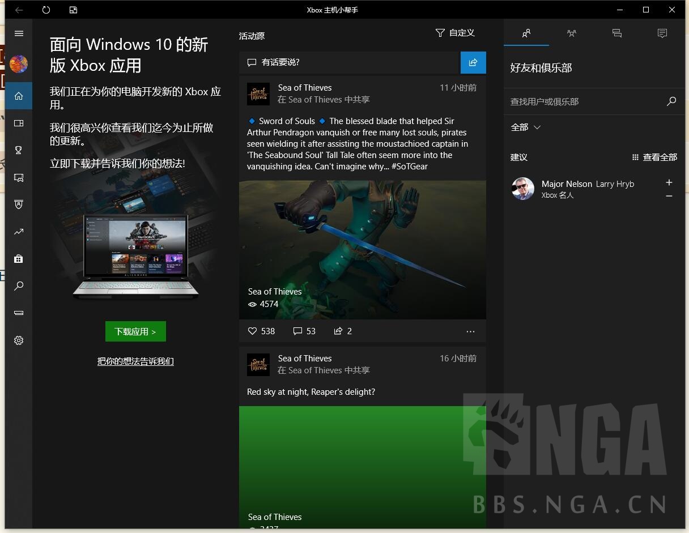
Task: Open Trending arrow sidebar icon
Action: [x=19, y=232]
